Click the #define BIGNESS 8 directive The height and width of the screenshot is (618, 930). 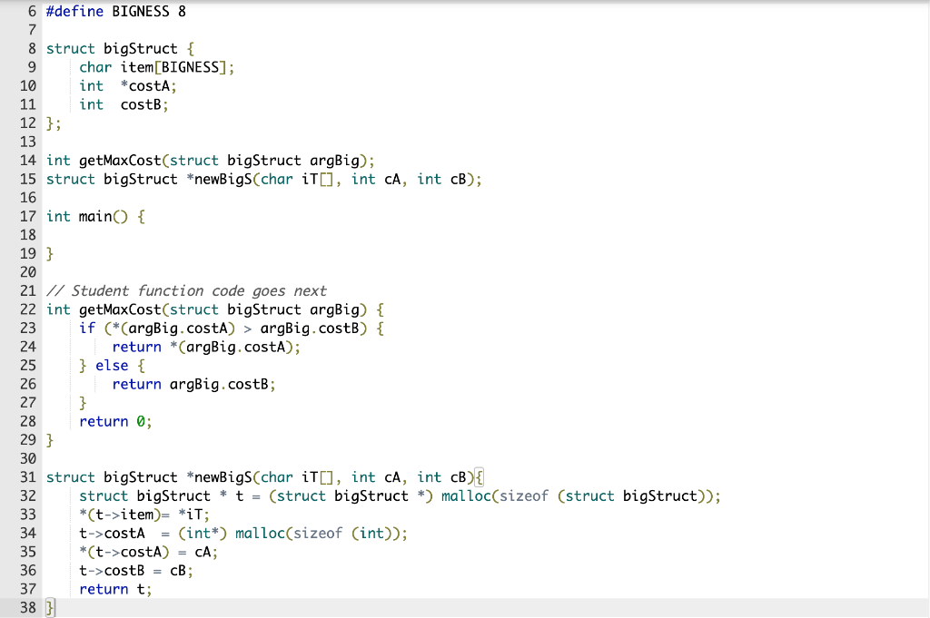(x=118, y=11)
